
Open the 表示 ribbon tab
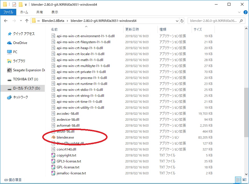tap(55, 12)
